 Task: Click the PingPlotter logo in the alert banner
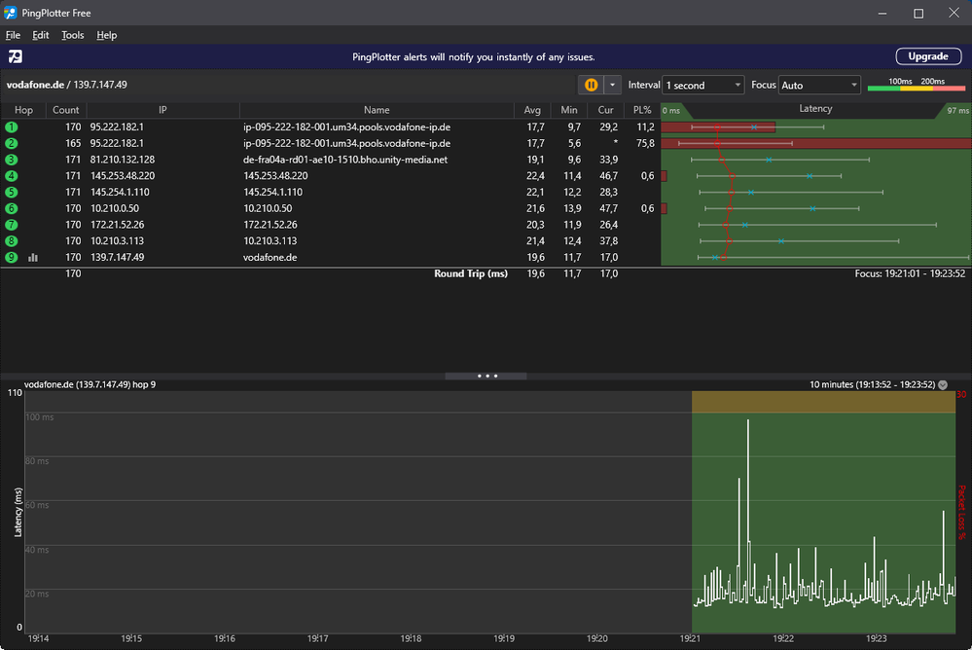[x=16, y=56]
